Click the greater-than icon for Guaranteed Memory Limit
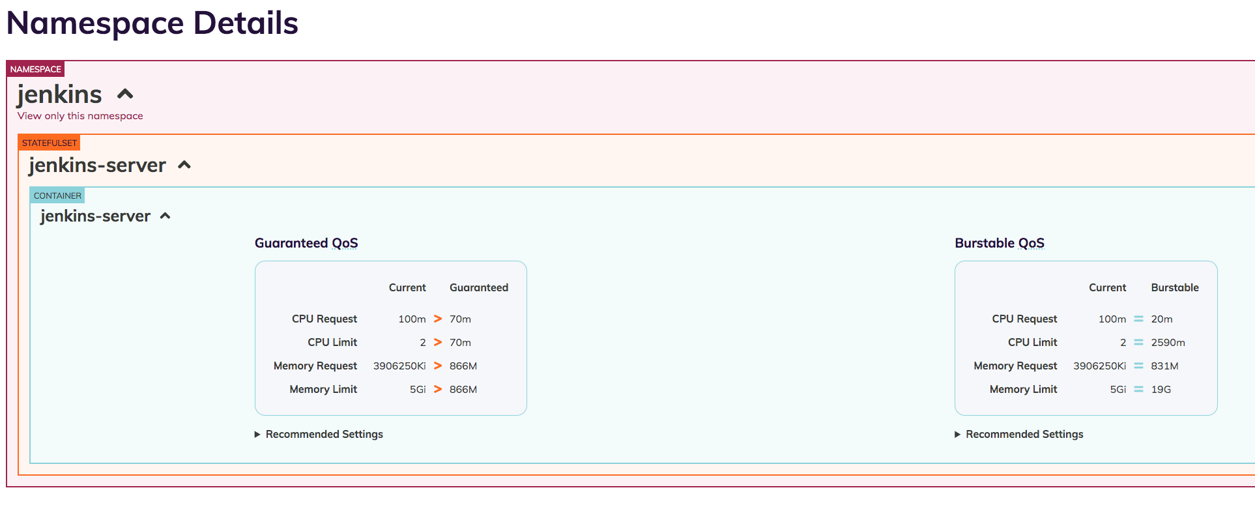Image resolution: width=1255 pixels, height=505 pixels. (x=438, y=389)
